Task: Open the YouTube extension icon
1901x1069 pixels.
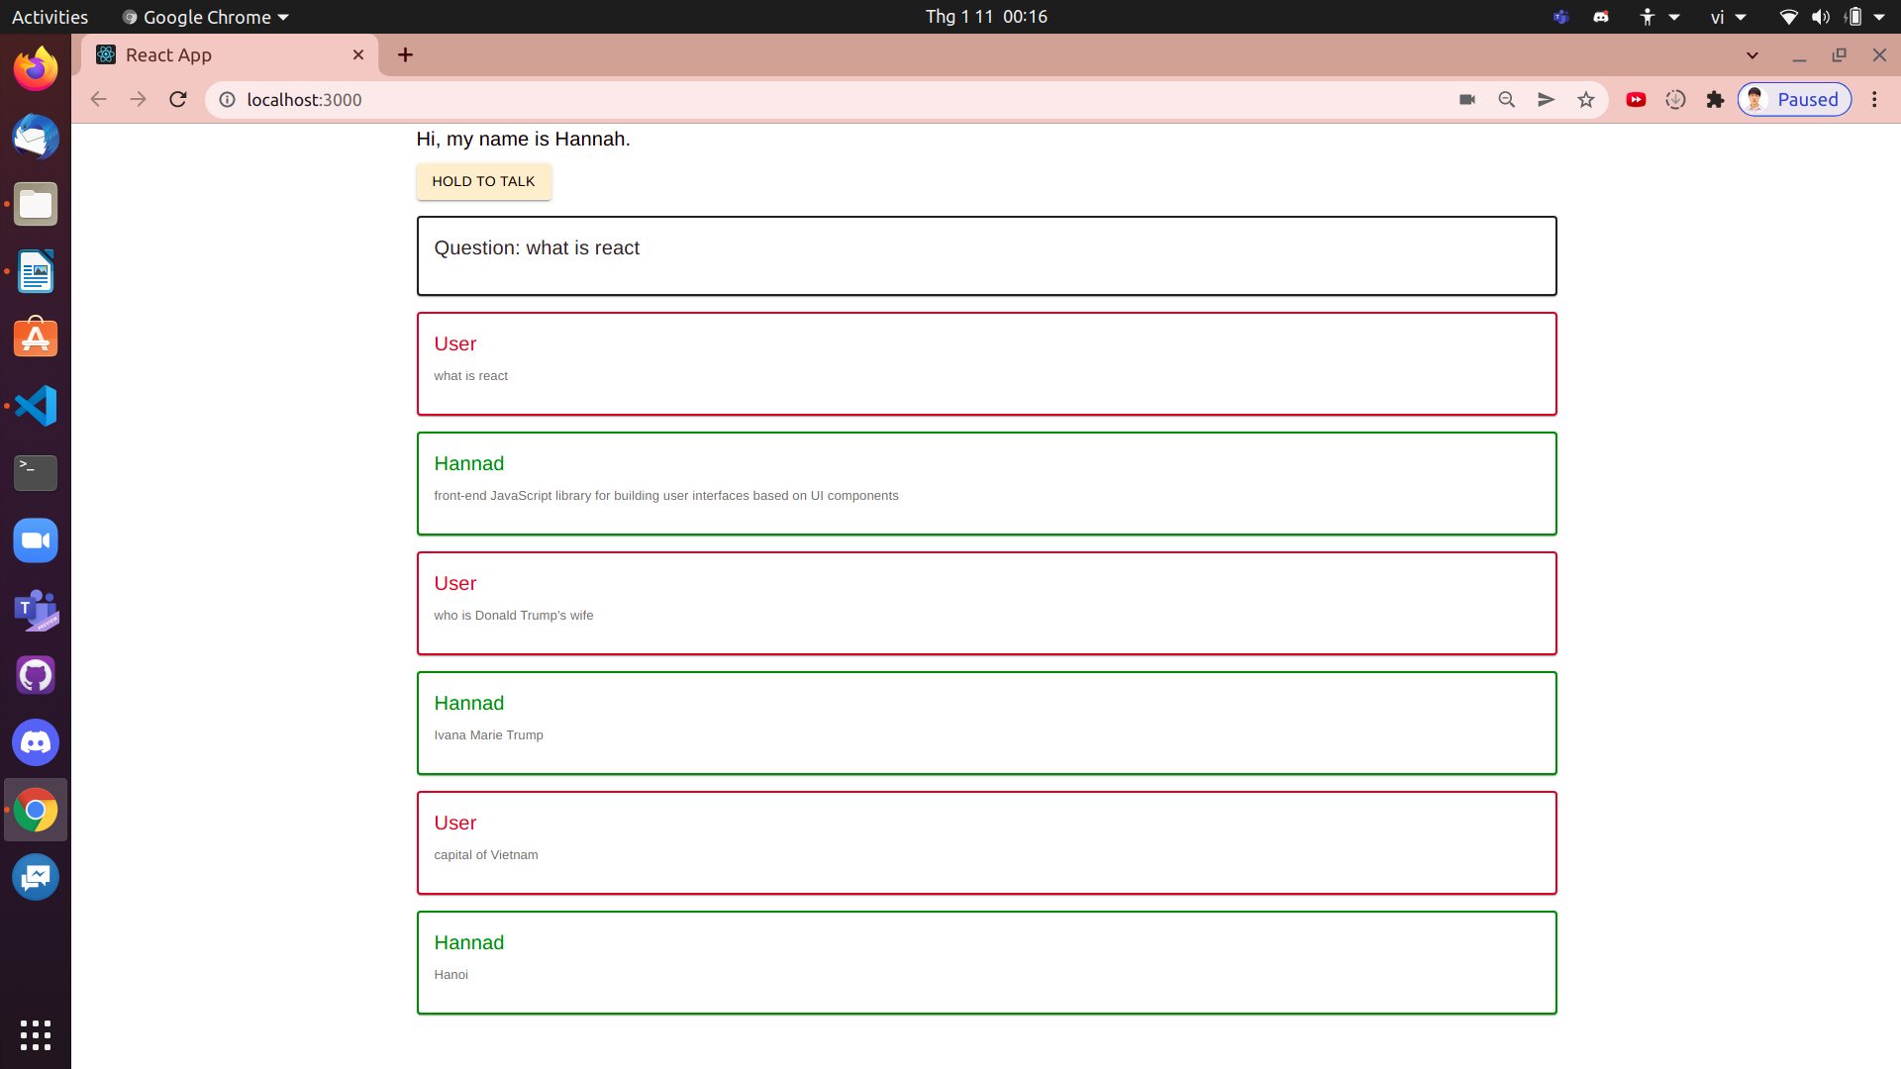Action: (1637, 99)
